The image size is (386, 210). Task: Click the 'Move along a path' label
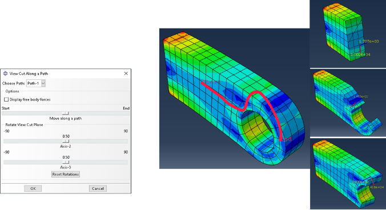[x=66, y=118]
